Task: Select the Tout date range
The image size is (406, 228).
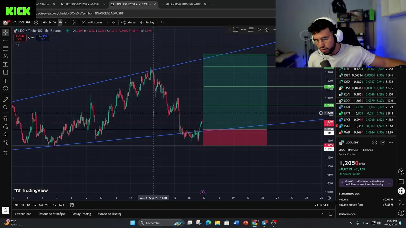Action: click(x=62, y=205)
